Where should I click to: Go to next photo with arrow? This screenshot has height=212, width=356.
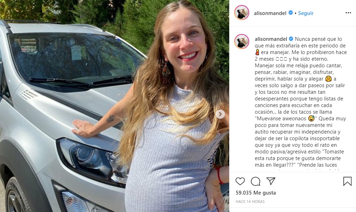tap(220, 114)
